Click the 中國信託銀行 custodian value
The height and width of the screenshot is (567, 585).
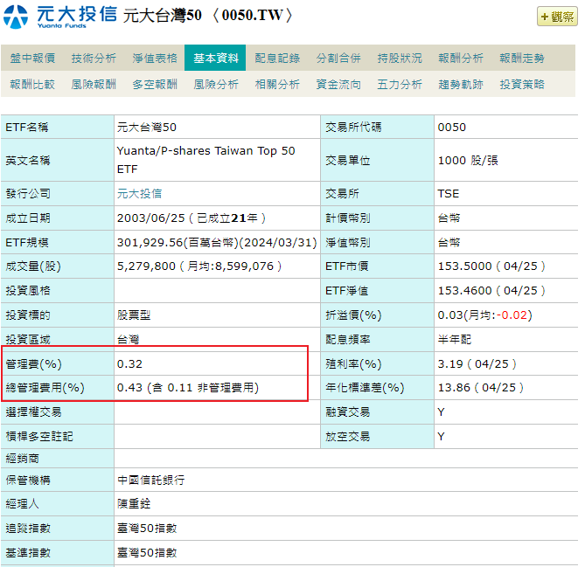pos(150,480)
